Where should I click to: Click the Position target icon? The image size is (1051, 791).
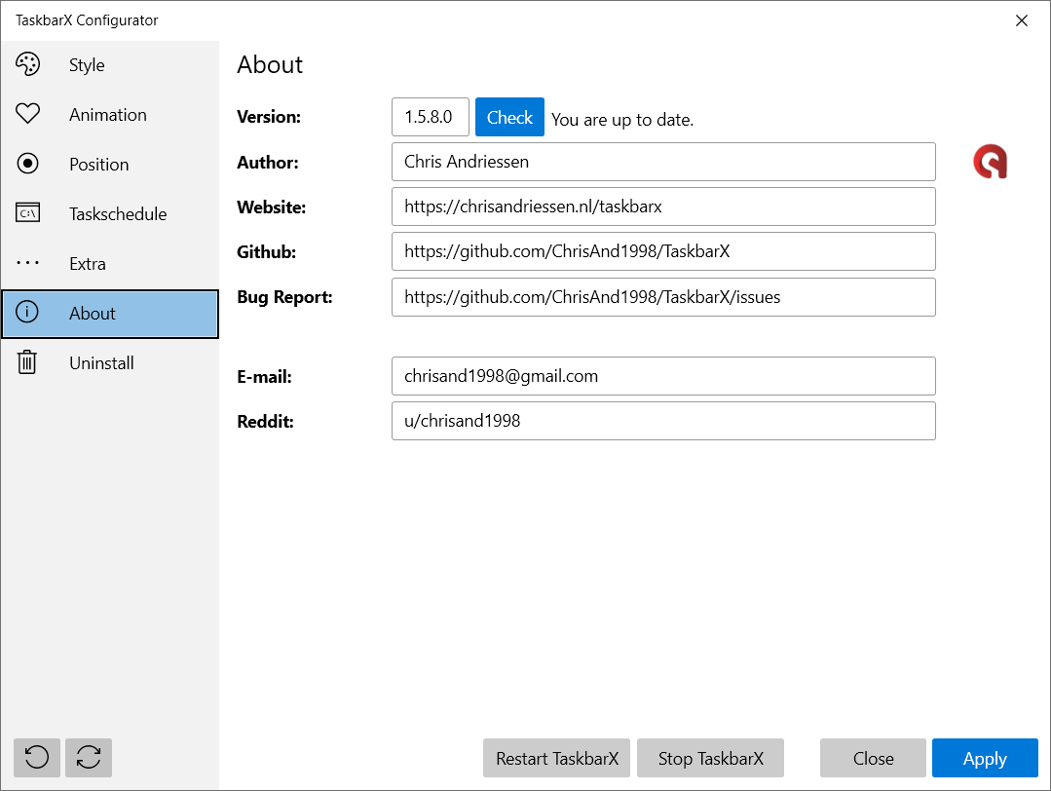pyautogui.click(x=27, y=164)
